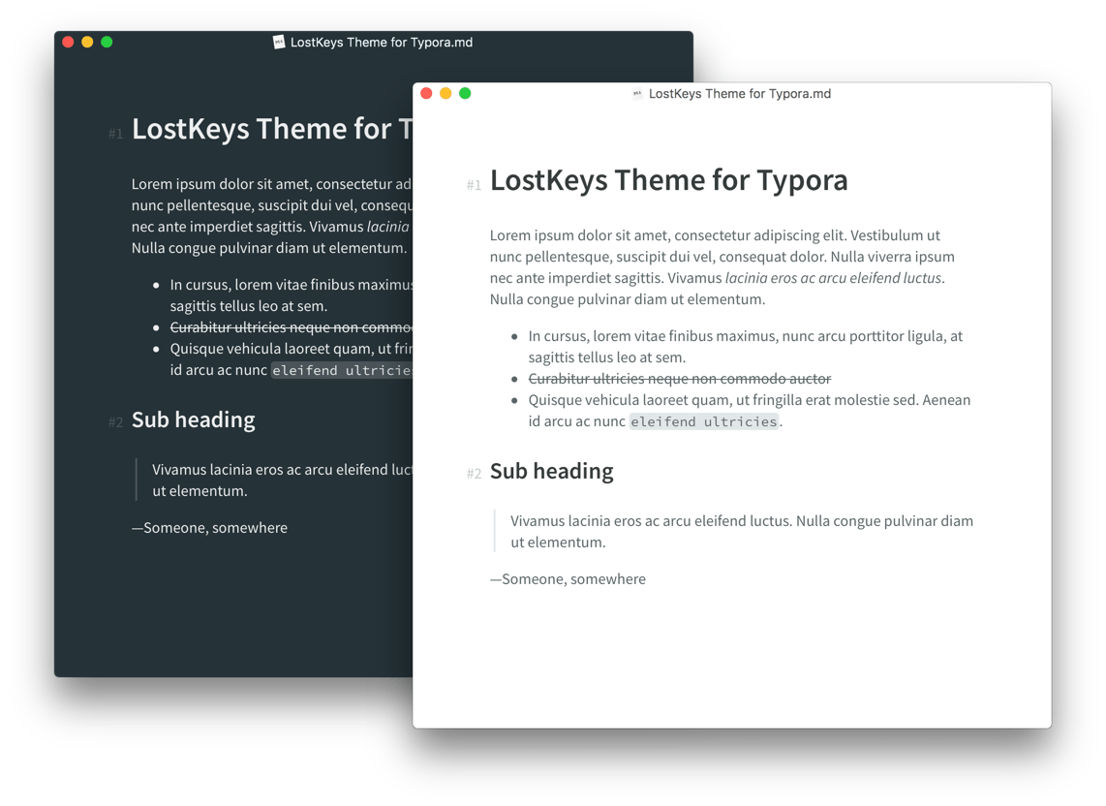Click the italic text 'lacinia eros ac arcu eleifend luctus' in the light window

[833, 278]
